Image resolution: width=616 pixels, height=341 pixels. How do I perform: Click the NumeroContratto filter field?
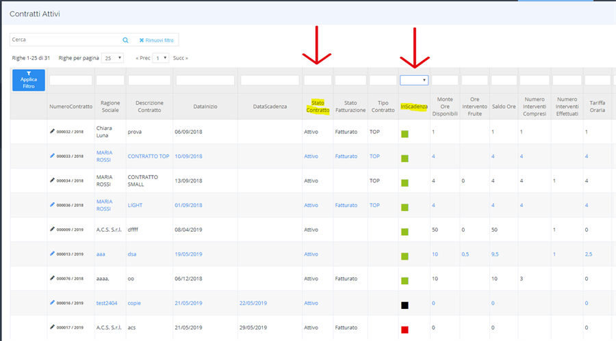[x=70, y=80]
